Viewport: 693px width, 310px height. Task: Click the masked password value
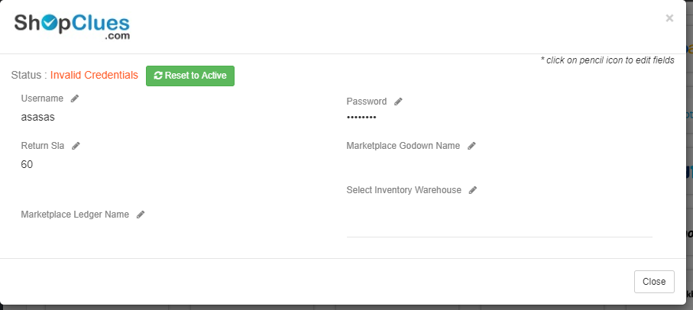[x=361, y=118]
